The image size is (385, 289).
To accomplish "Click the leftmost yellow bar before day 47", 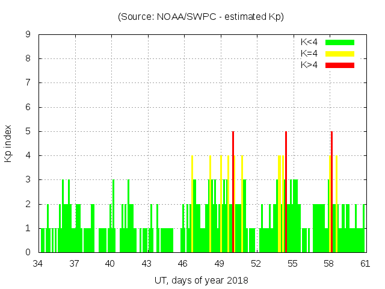I will pyautogui.click(x=192, y=205).
